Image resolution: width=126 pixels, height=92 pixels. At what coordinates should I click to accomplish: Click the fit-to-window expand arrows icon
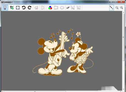pos(18,8)
